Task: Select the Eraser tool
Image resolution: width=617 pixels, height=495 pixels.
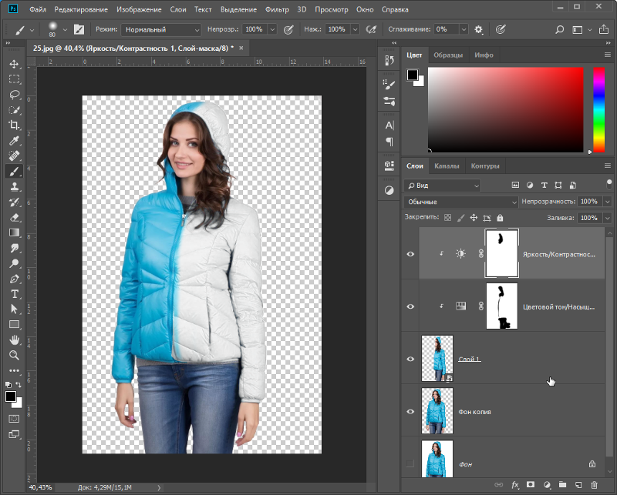Action: click(14, 217)
